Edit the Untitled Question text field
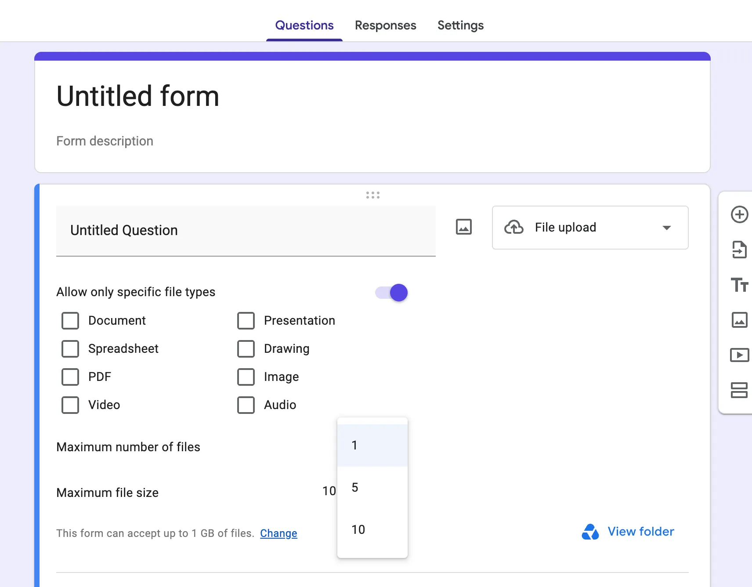Image resolution: width=752 pixels, height=587 pixels. (246, 231)
